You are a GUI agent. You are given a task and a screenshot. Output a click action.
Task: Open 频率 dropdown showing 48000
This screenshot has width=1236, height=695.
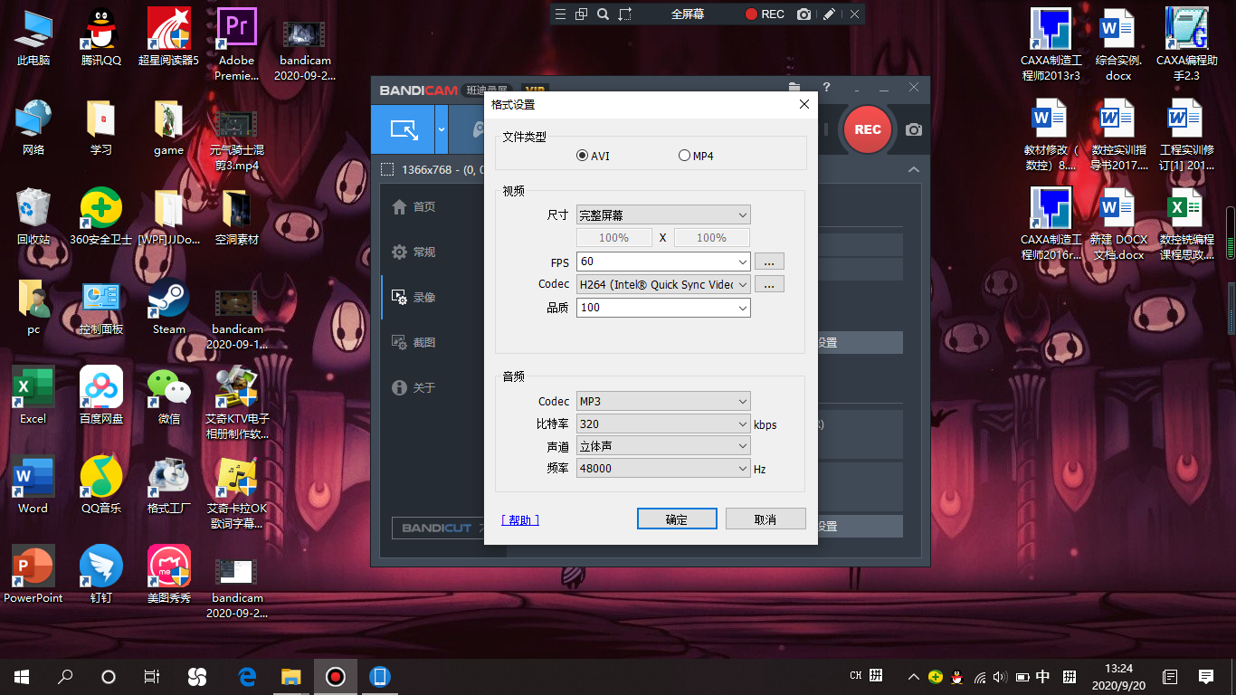(x=663, y=469)
